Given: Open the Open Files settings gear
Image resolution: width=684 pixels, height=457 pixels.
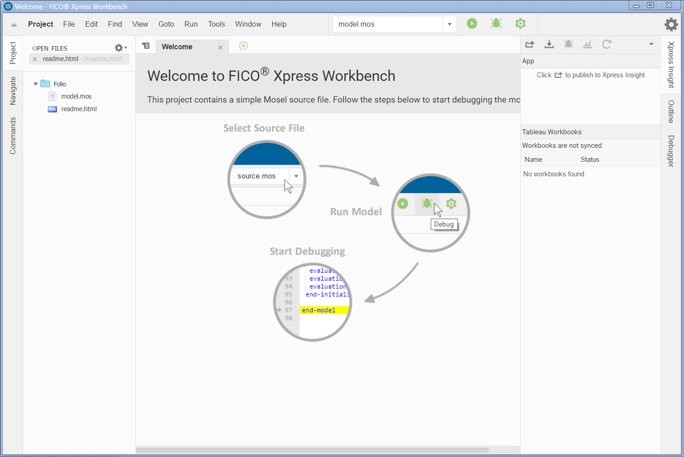Looking at the screenshot, I should coord(121,48).
